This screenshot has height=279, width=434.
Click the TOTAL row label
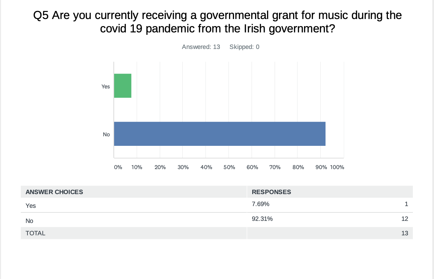coord(35,233)
